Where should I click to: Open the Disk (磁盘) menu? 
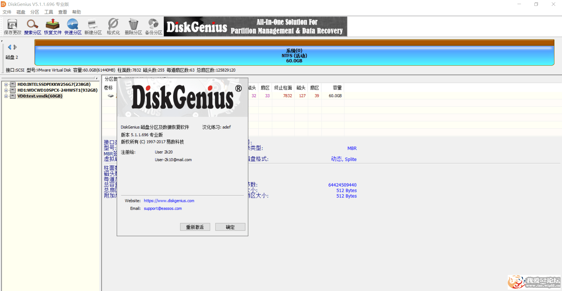pyautogui.click(x=21, y=12)
